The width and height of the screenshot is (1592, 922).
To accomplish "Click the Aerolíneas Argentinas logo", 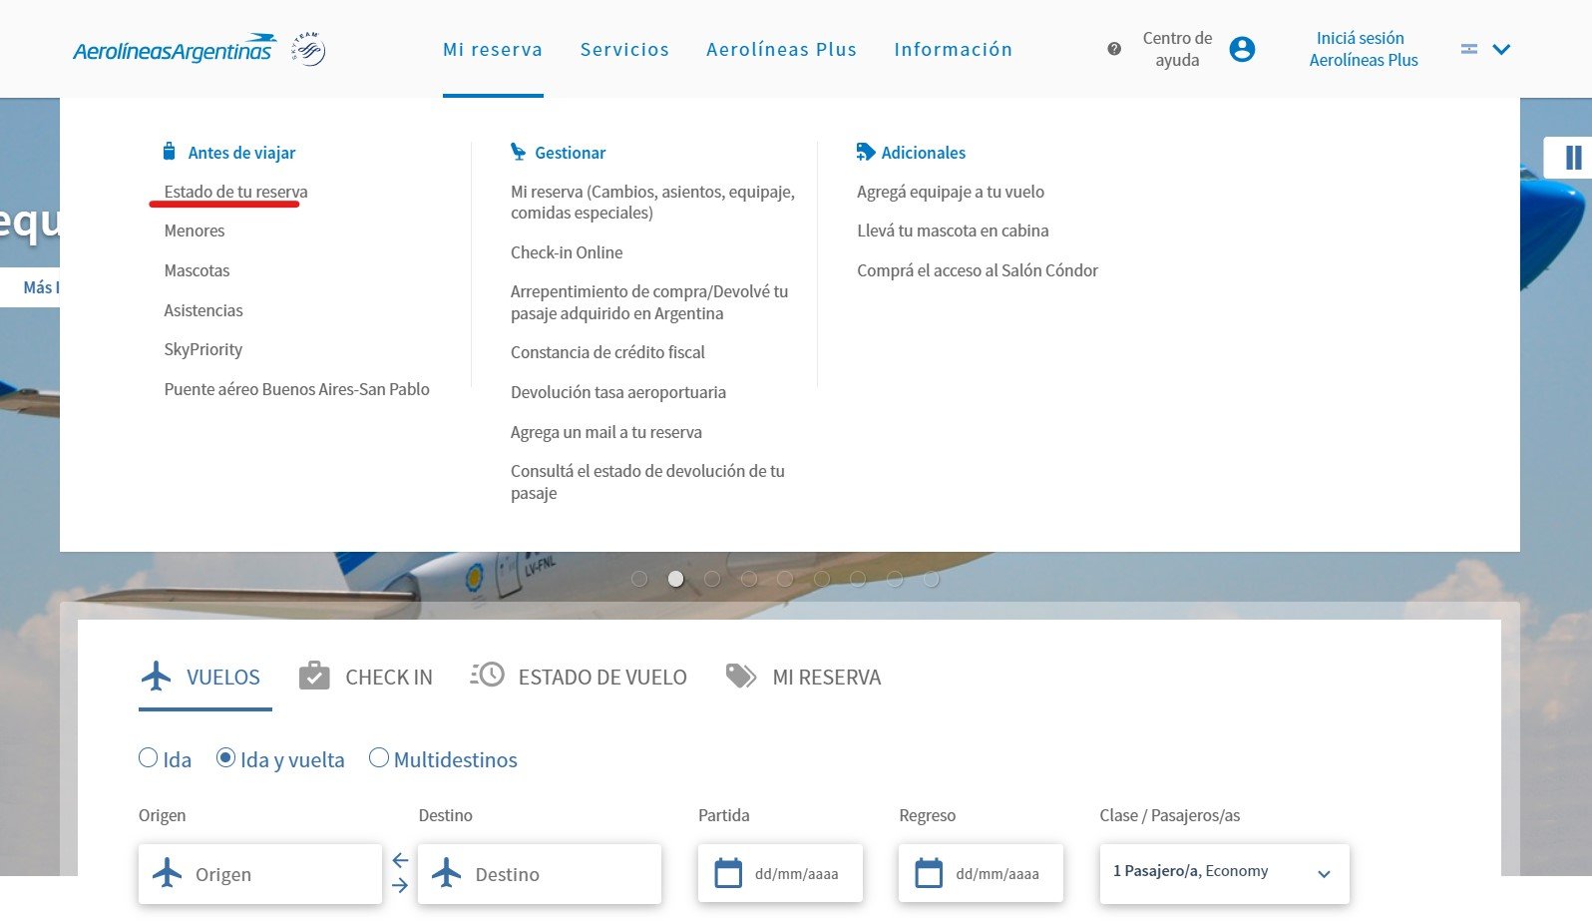I will coord(175,49).
